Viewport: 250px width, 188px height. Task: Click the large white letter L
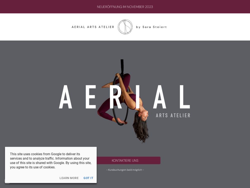(185, 97)
